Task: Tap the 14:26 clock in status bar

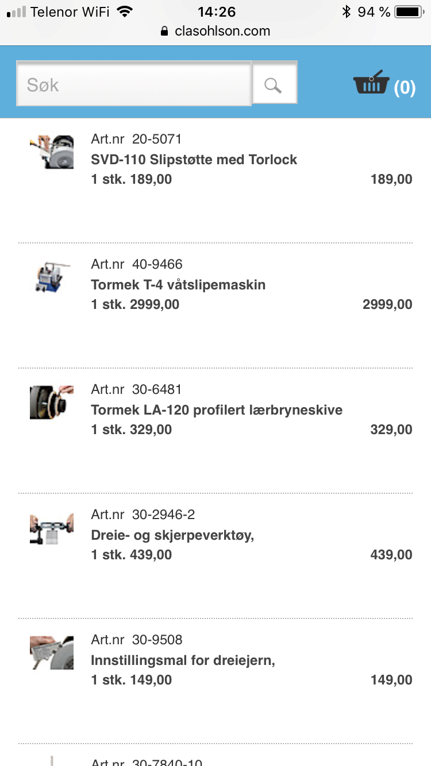Action: pos(216,11)
